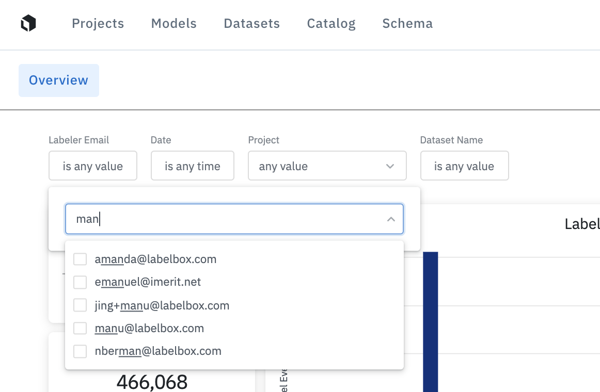Image resolution: width=600 pixels, height=392 pixels.
Task: Check emanuel@imerit.net checkbox
Action: (x=80, y=282)
